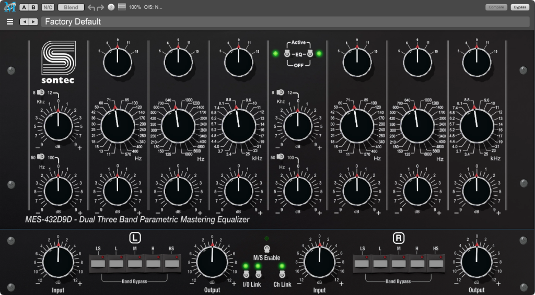Screen dimensions: 535x295
Task: Click right channel Output gain knob
Action: tap(476, 262)
